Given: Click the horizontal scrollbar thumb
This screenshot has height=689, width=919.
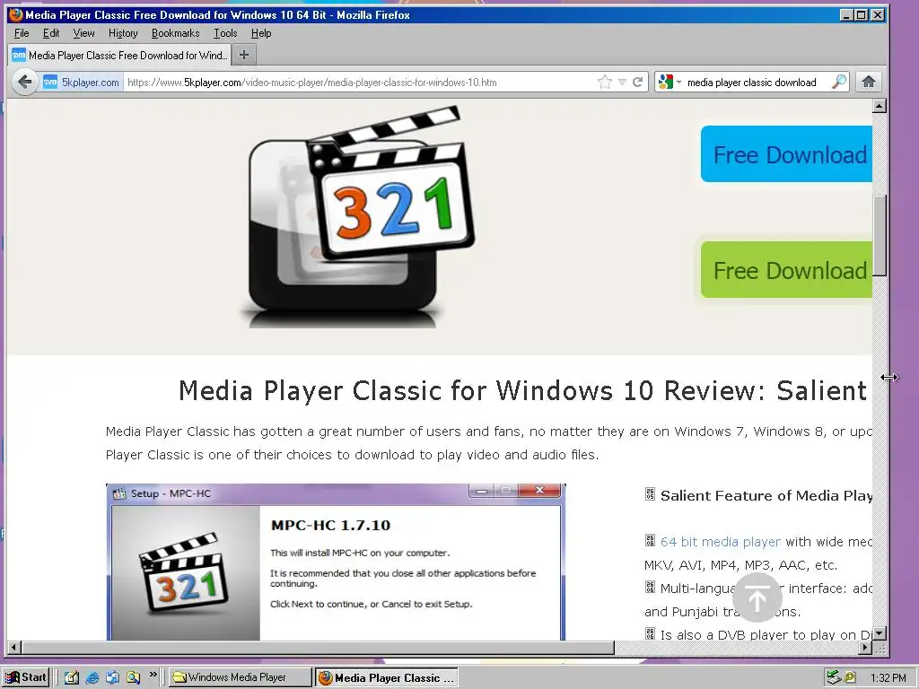Looking at the screenshot, I should [x=319, y=648].
